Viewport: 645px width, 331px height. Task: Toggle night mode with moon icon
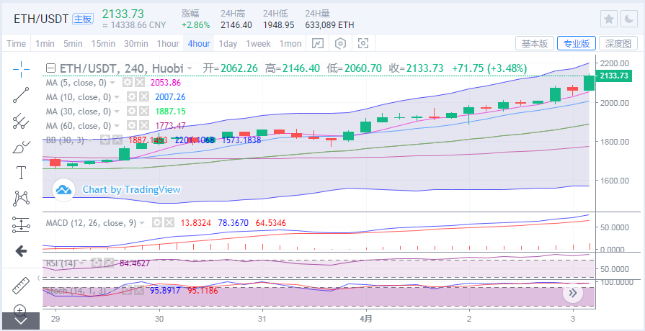(x=629, y=19)
